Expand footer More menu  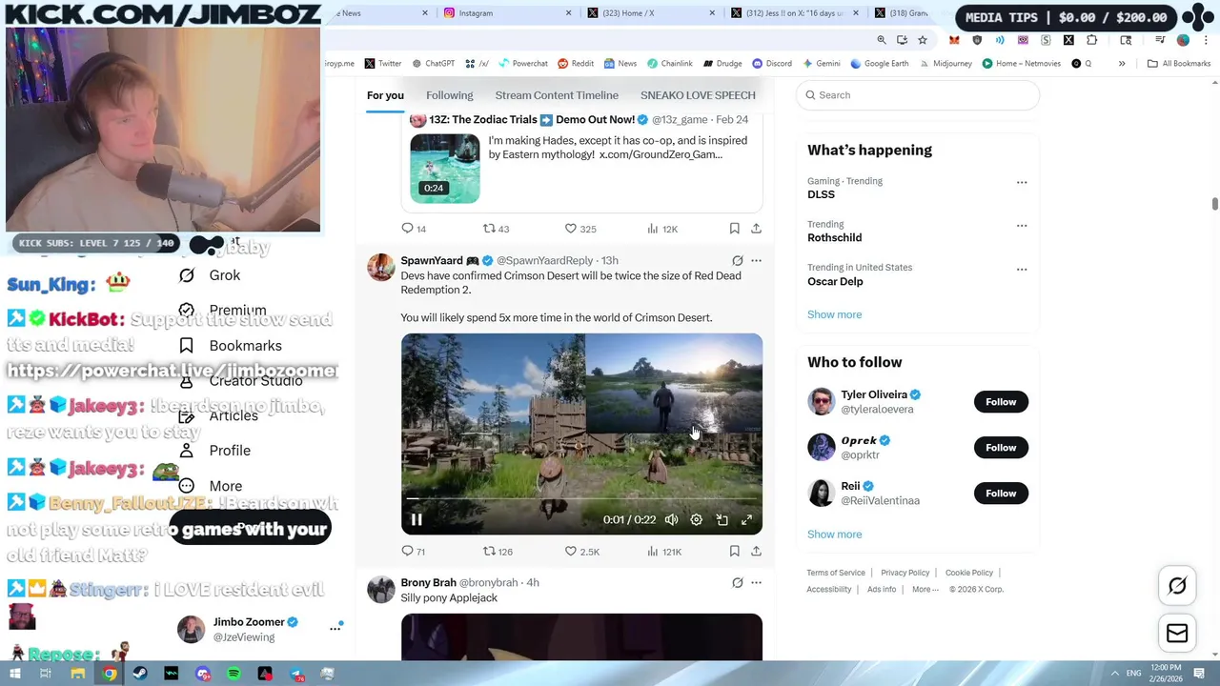pyautogui.click(x=925, y=590)
